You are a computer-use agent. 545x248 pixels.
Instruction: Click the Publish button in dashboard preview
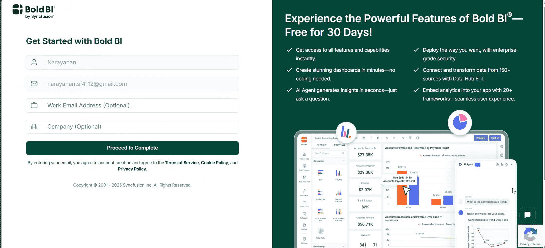(x=495, y=138)
